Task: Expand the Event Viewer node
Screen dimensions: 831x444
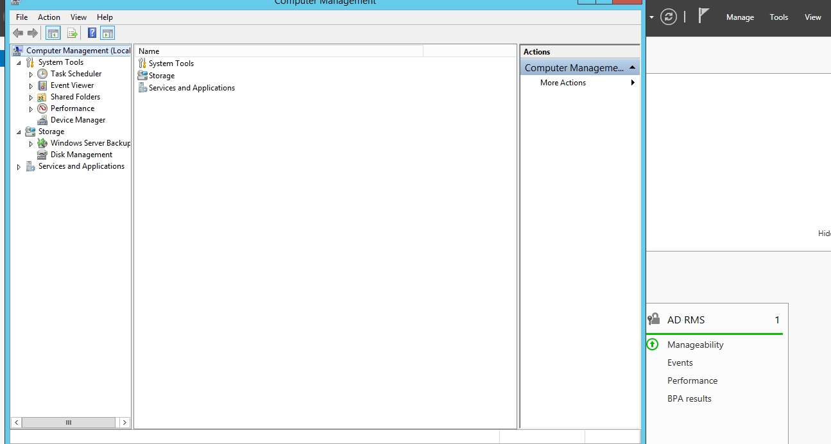Action: click(31, 86)
